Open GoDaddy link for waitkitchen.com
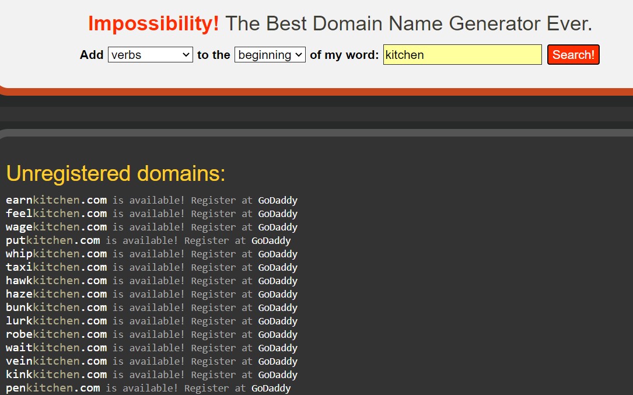 (278, 348)
